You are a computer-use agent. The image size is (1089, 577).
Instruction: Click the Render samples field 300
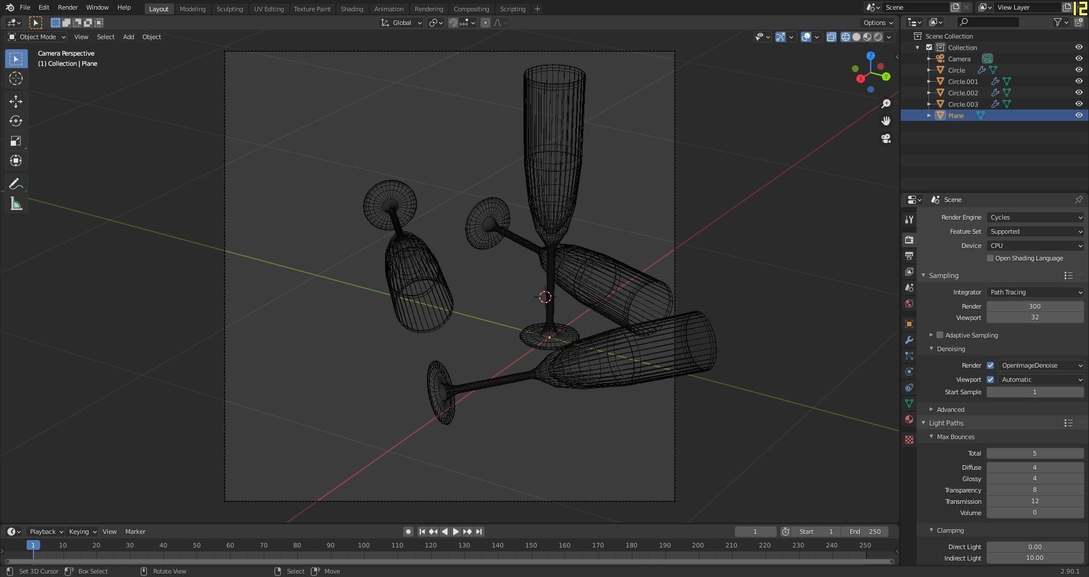[1035, 306]
